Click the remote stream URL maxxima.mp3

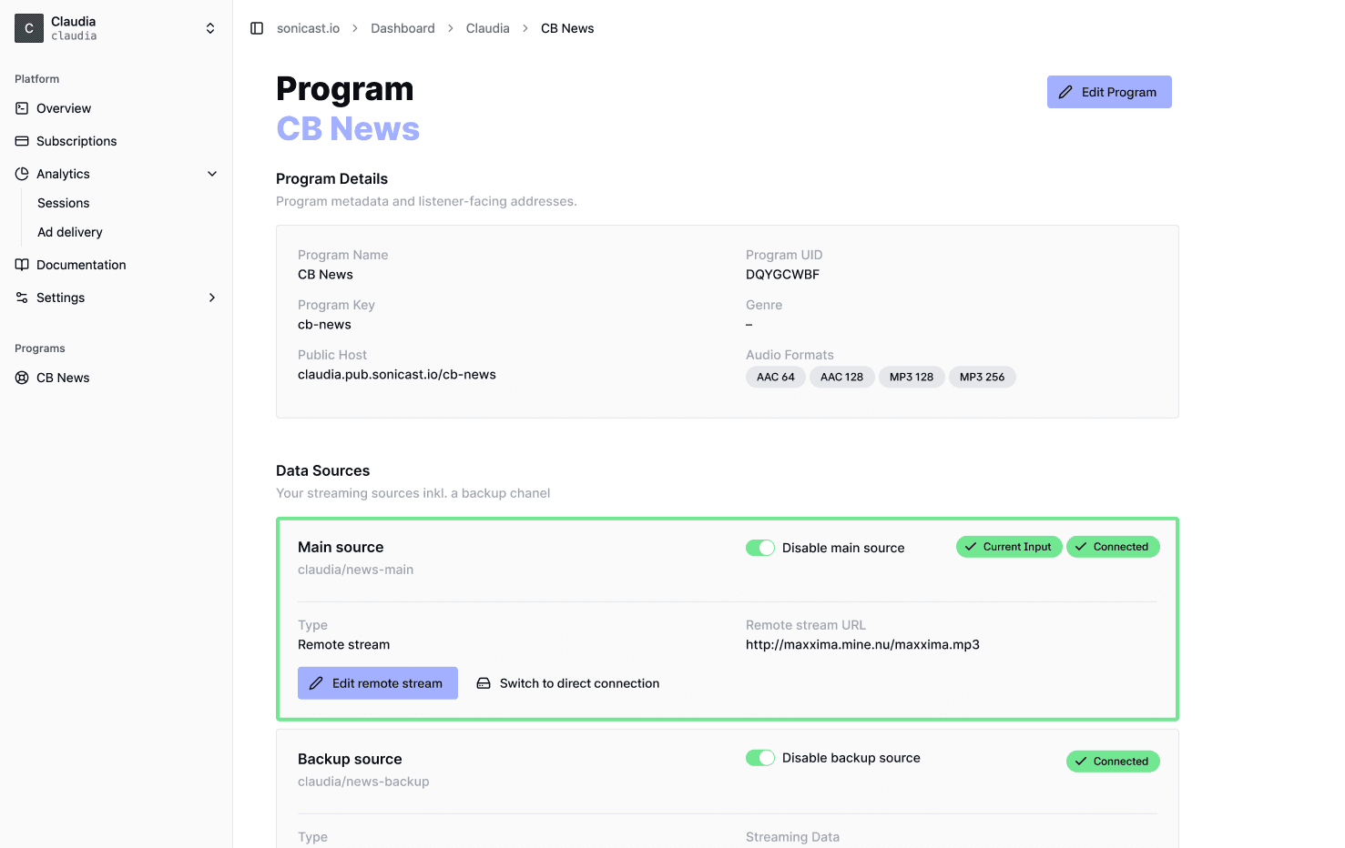[862, 645]
